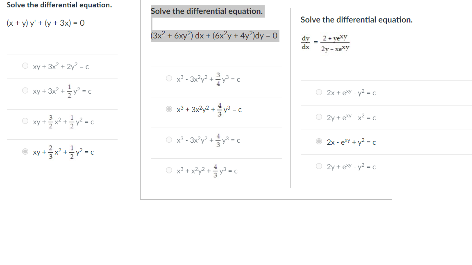Select the marked option xy + 2/3 x² + ½y² = c

[25, 152]
